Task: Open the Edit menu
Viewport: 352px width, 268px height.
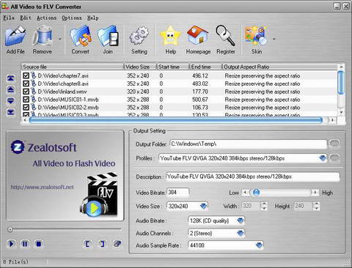Action: click(26, 18)
